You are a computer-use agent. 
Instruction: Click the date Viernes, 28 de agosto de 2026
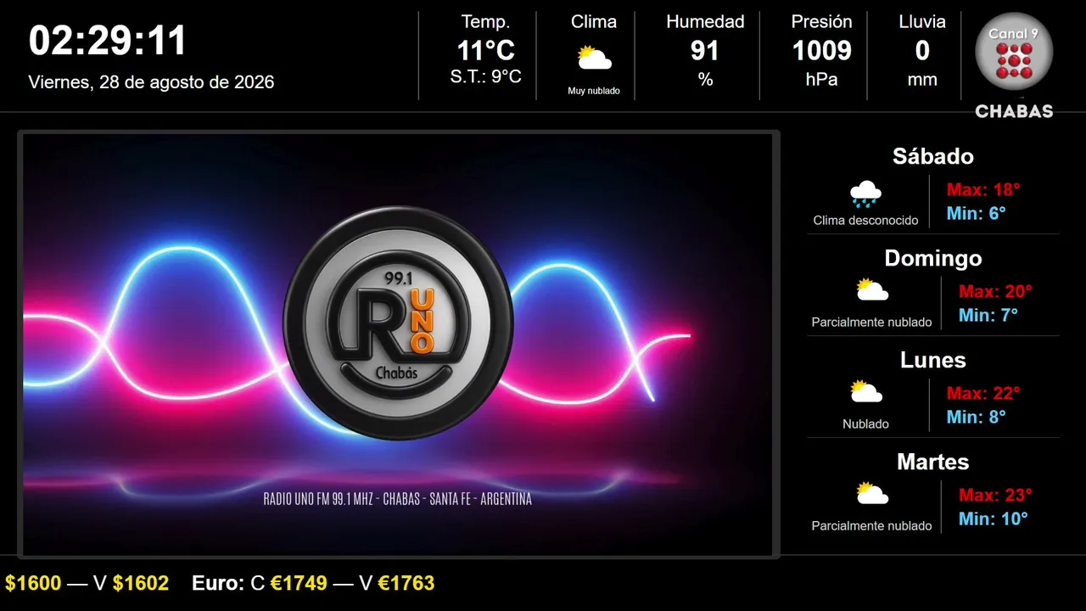(151, 82)
